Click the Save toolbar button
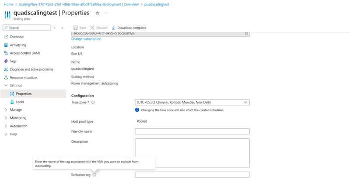The width and height of the screenshot is (350, 186). [x=80, y=28]
